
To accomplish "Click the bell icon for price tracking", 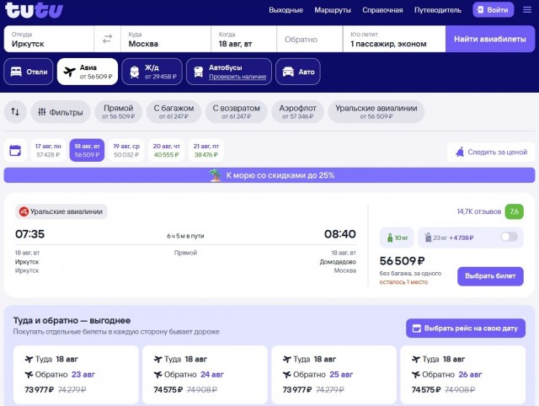I will click(x=460, y=152).
